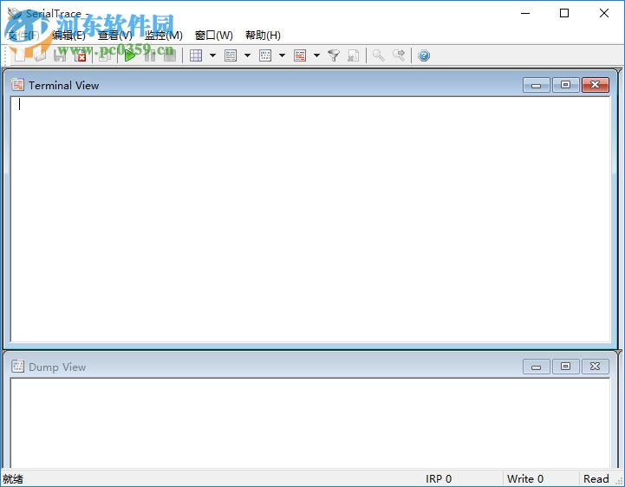This screenshot has height=487, width=625.
Task: Click the copy toolbar icon
Action: coord(105,55)
